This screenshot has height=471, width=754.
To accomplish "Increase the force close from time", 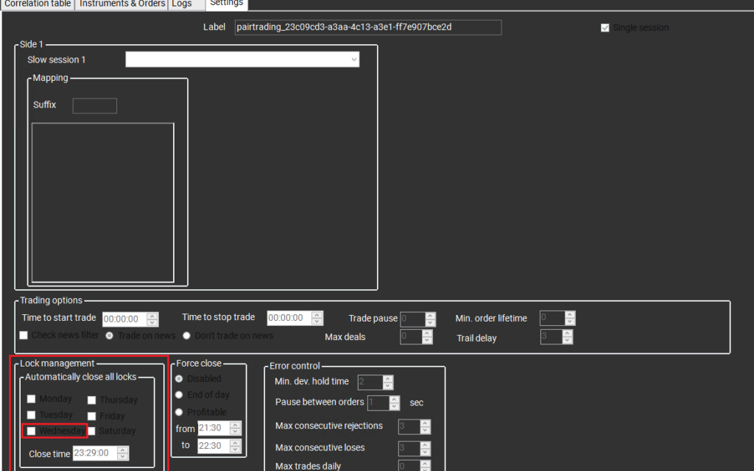I will 236,424.
